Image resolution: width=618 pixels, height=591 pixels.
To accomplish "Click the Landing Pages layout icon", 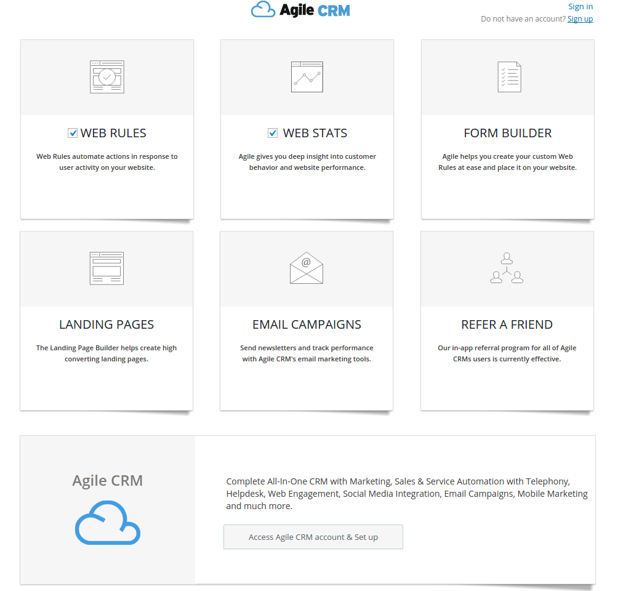I will (107, 268).
